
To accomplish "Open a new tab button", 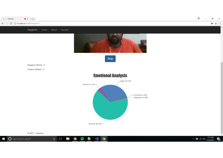I will (x=33, y=19).
